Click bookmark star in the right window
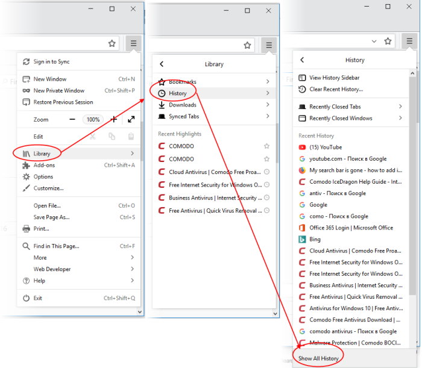 tap(388, 41)
